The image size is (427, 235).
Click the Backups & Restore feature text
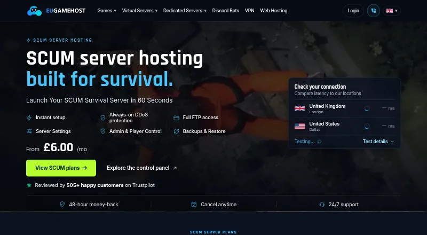pos(204,131)
